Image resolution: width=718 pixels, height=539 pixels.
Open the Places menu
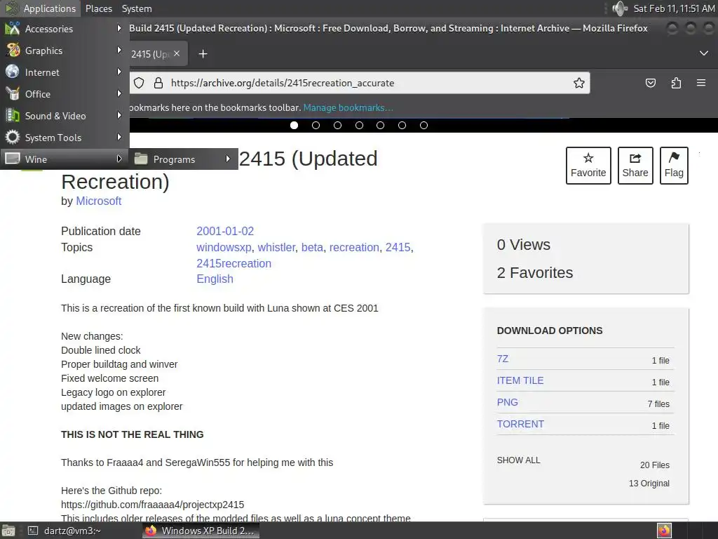98,8
